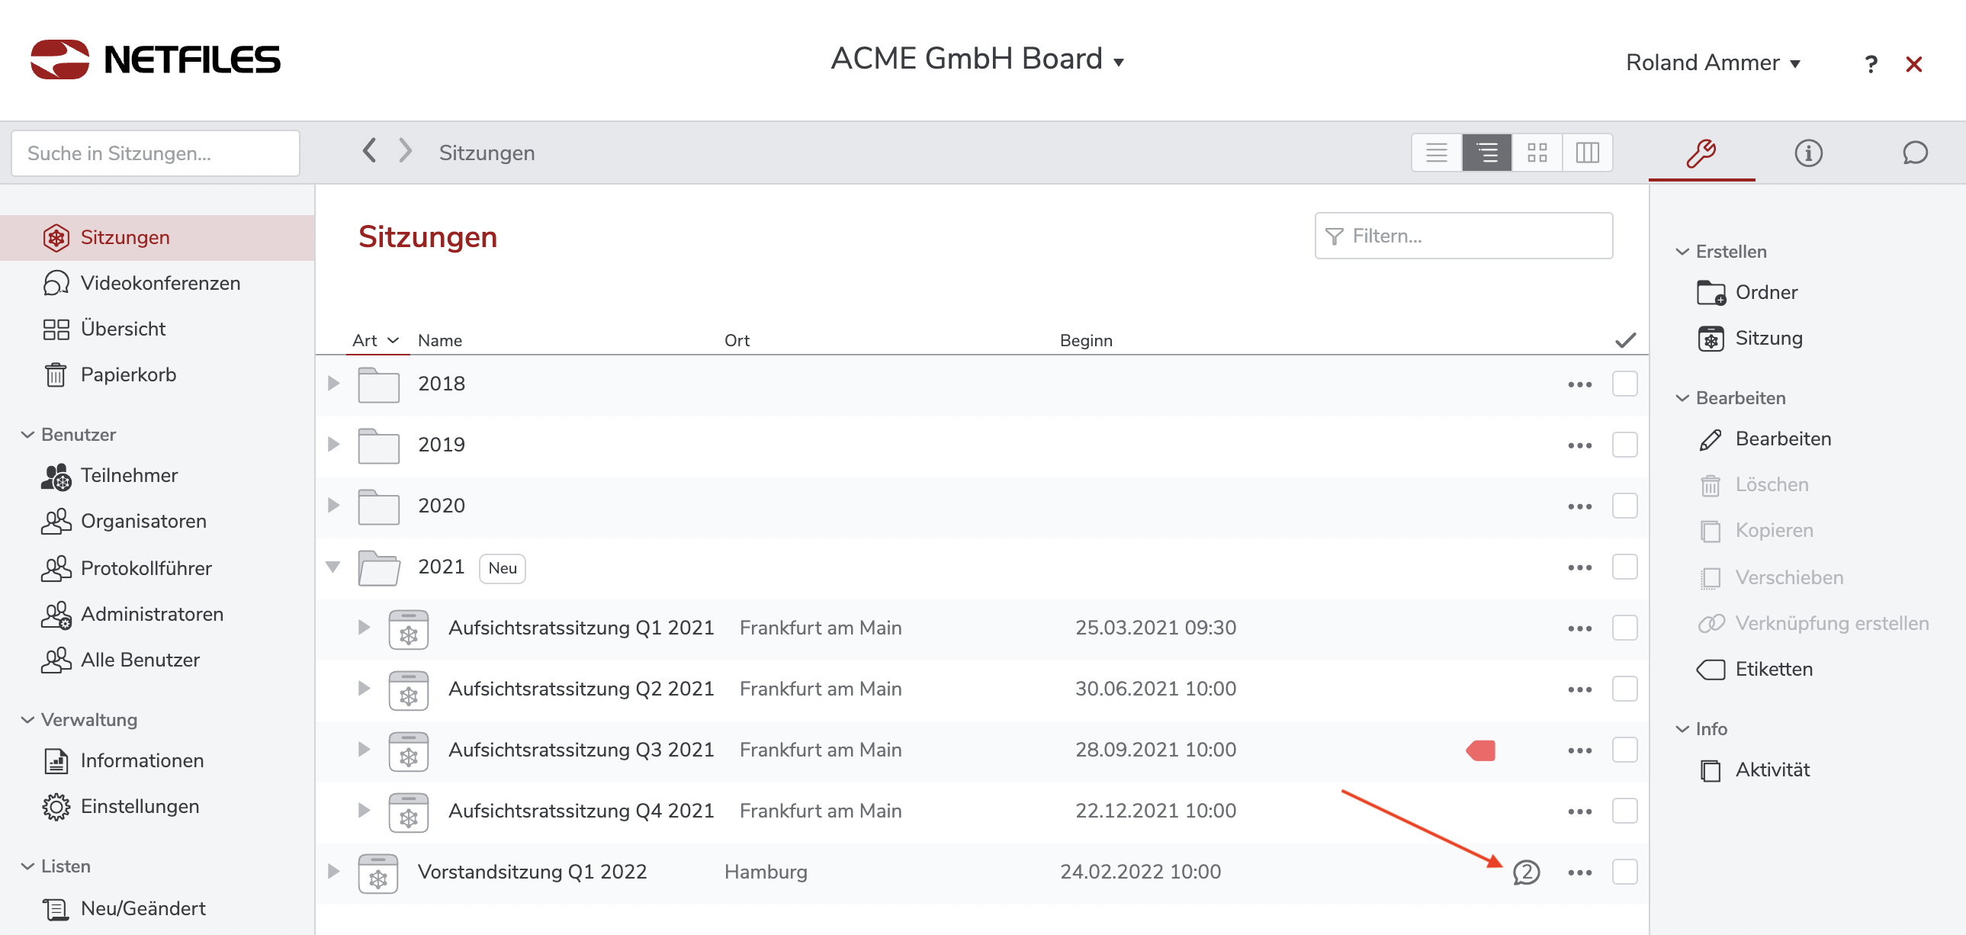This screenshot has height=935, width=1966.
Task: Tick the Vorstandsitzung Q1 2022 checkbox
Action: pos(1624,872)
